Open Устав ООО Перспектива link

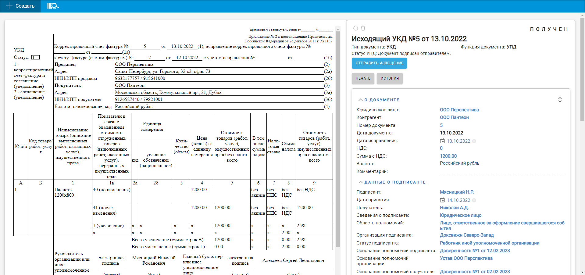point(466,258)
